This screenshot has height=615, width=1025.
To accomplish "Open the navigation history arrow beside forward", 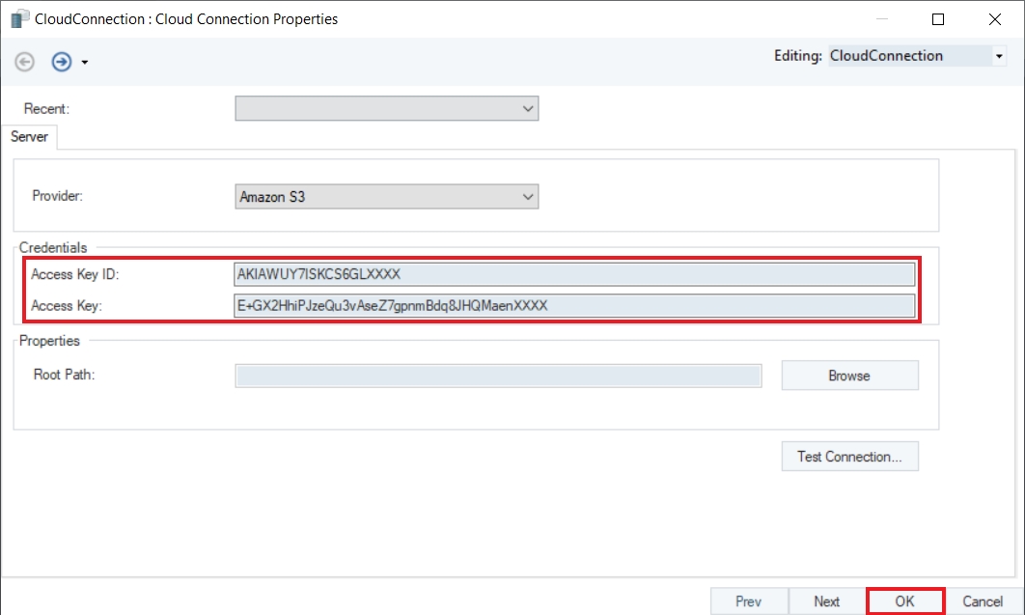I will click(85, 63).
